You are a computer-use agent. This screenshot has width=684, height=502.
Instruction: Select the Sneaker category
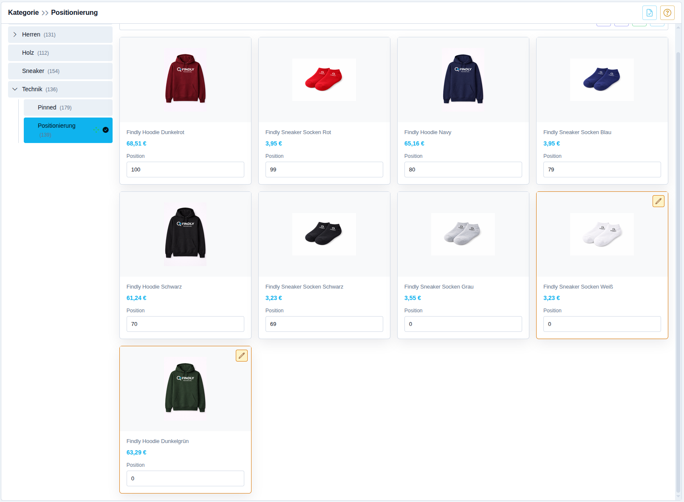tap(60, 71)
